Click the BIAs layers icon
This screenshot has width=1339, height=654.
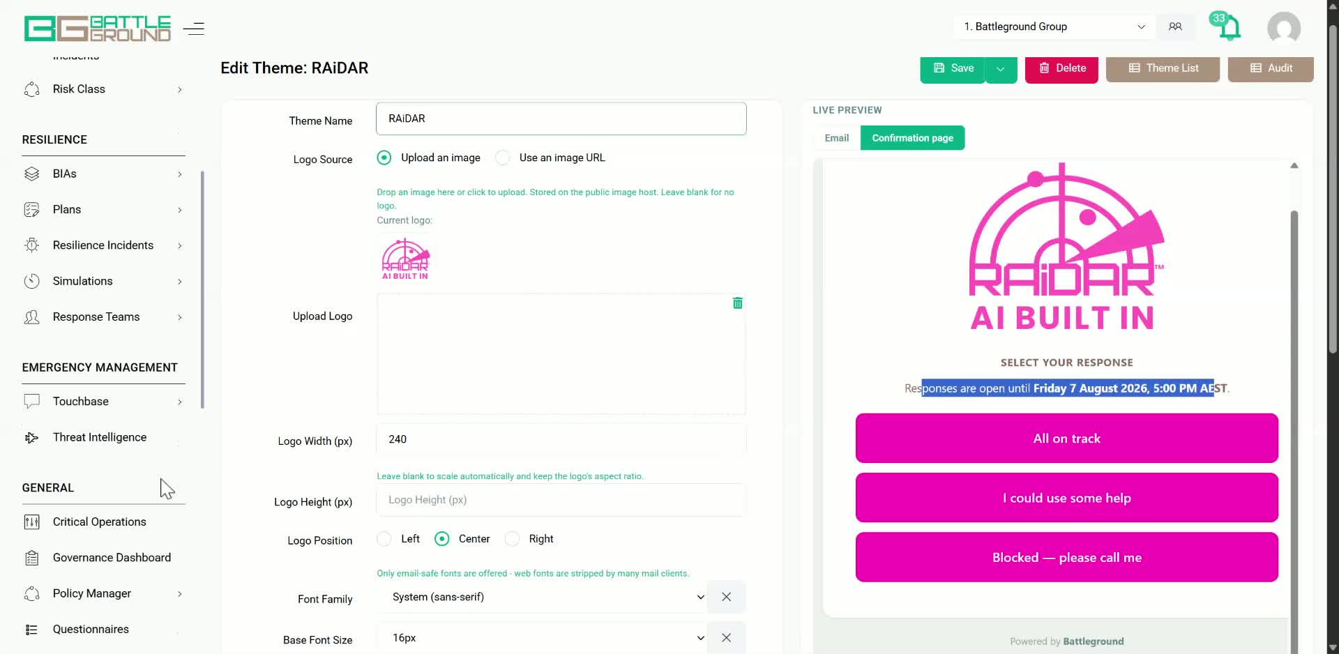click(32, 174)
